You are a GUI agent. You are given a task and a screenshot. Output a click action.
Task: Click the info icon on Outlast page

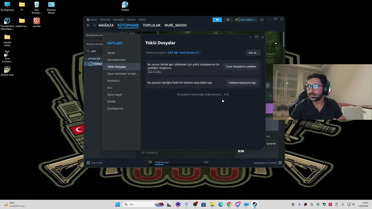[267, 85]
